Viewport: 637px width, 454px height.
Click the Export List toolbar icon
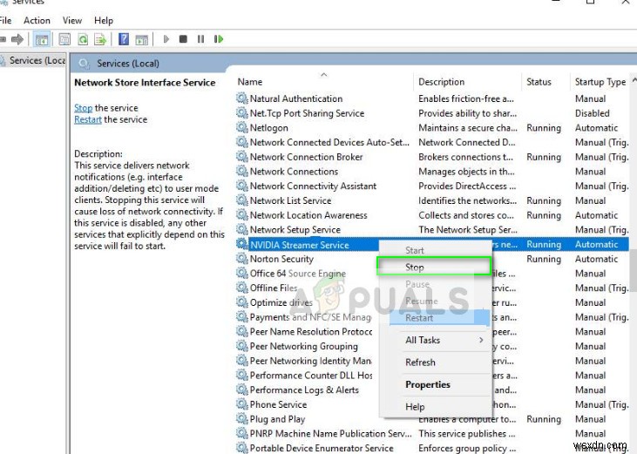pos(100,39)
